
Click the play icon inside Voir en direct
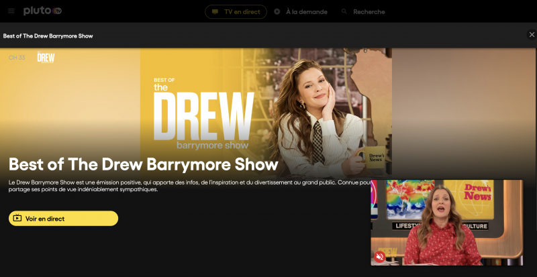pyautogui.click(x=17, y=218)
